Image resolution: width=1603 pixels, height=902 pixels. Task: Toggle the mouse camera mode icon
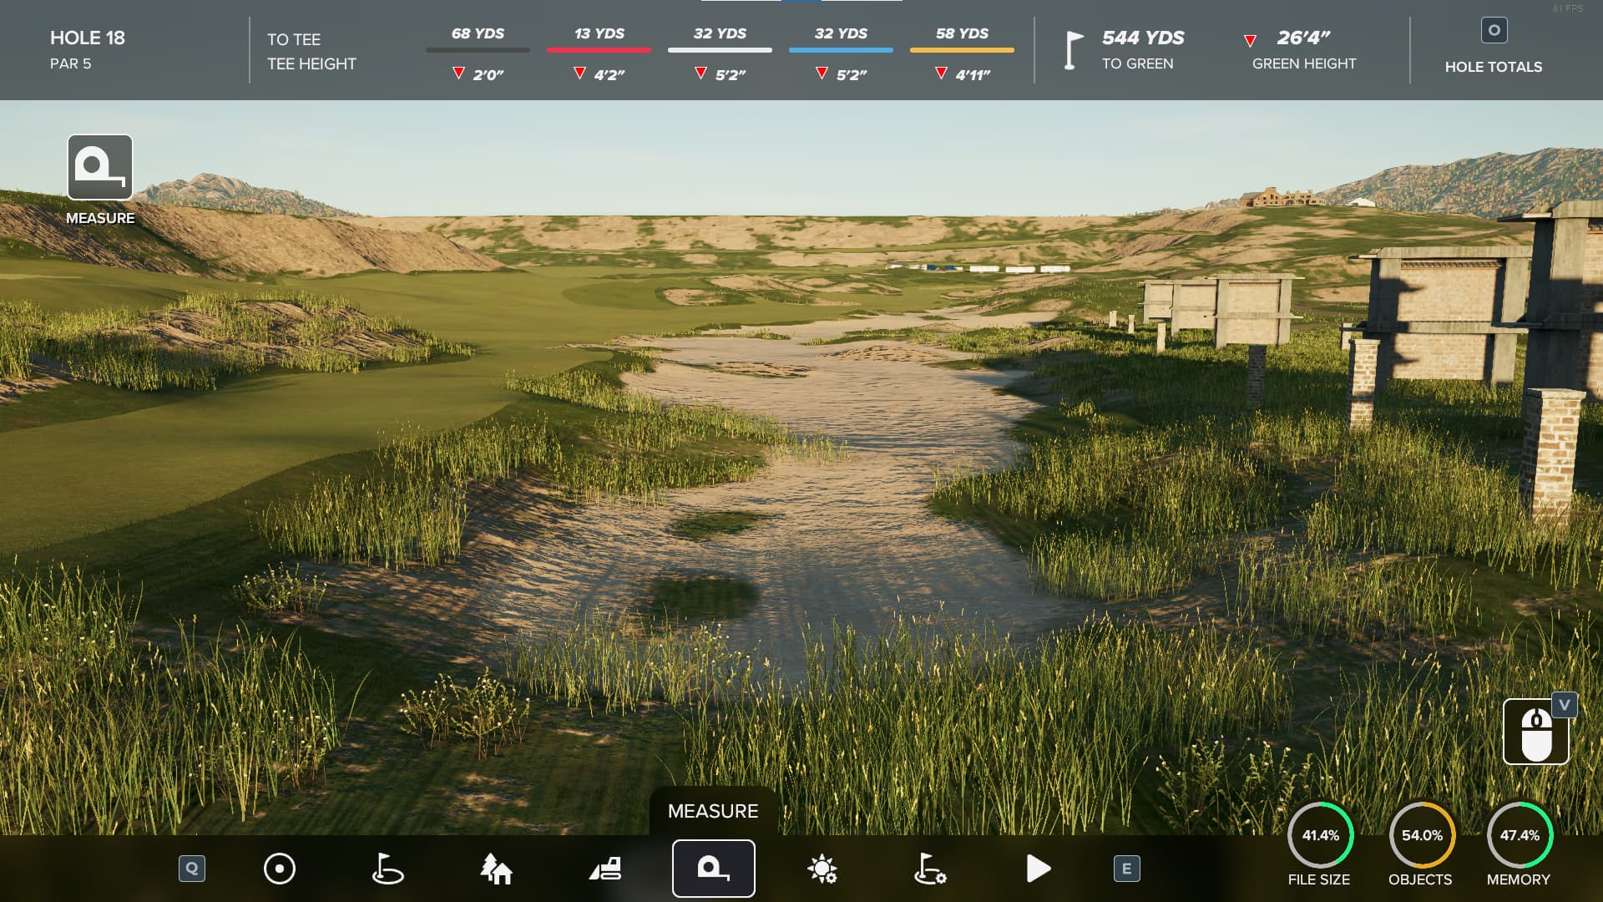tap(1535, 733)
